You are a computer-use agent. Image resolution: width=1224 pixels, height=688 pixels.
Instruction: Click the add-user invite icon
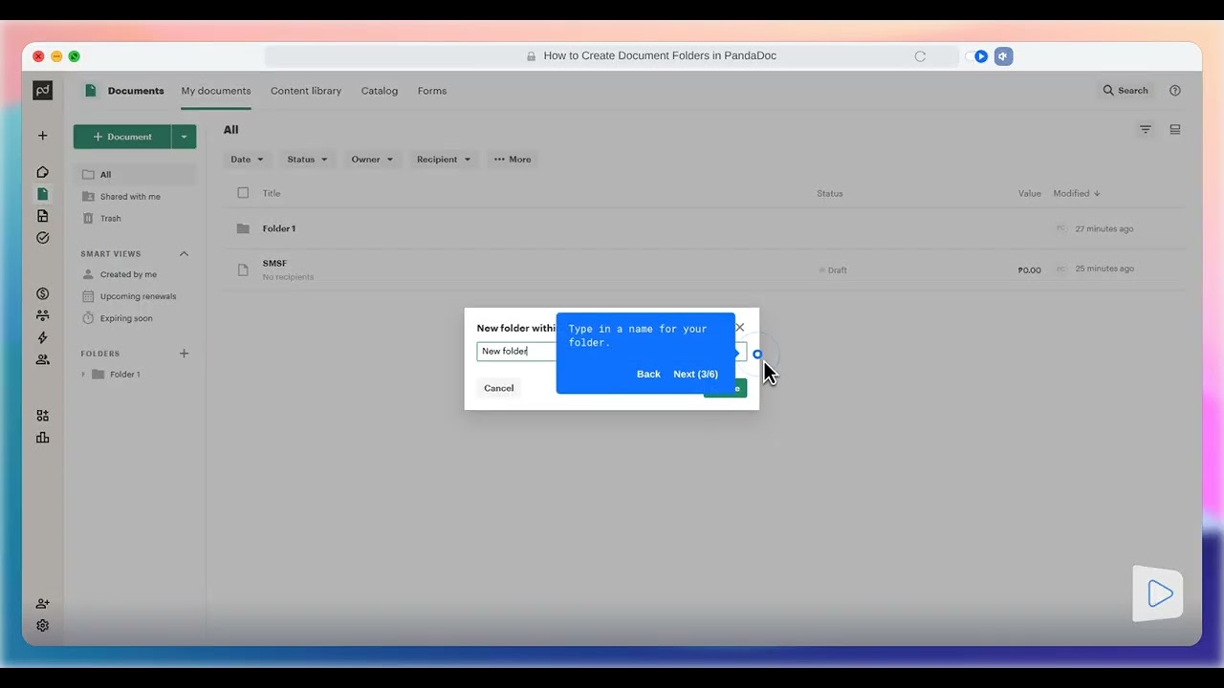(x=43, y=604)
